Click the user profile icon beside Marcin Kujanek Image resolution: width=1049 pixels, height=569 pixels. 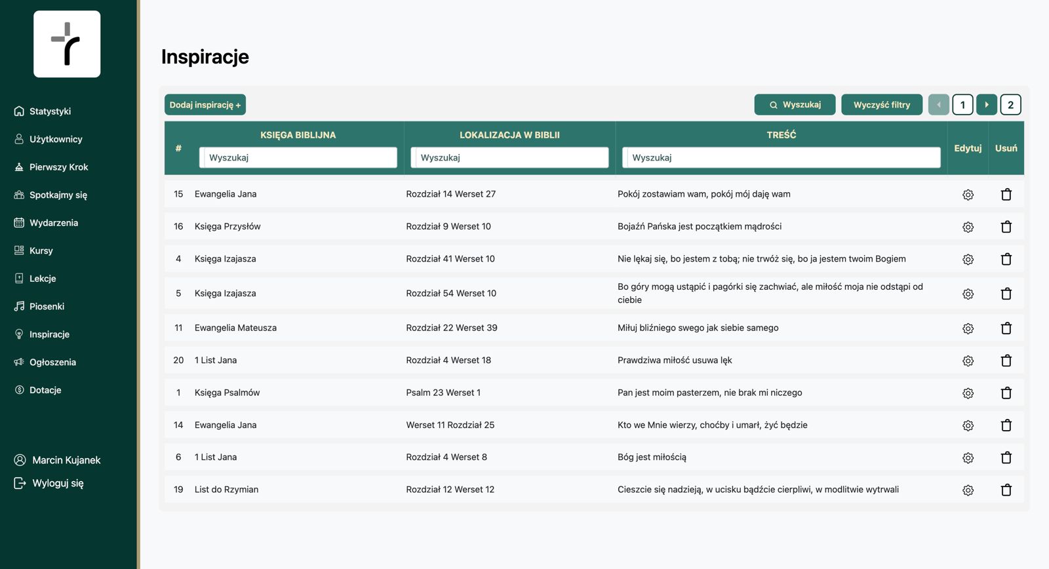(20, 460)
